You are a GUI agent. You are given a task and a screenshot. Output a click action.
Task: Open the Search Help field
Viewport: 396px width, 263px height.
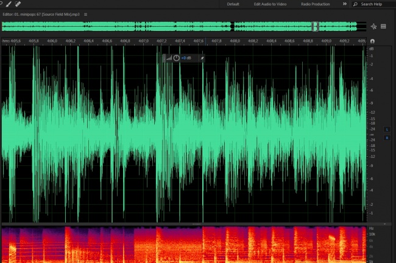pyautogui.click(x=373, y=4)
